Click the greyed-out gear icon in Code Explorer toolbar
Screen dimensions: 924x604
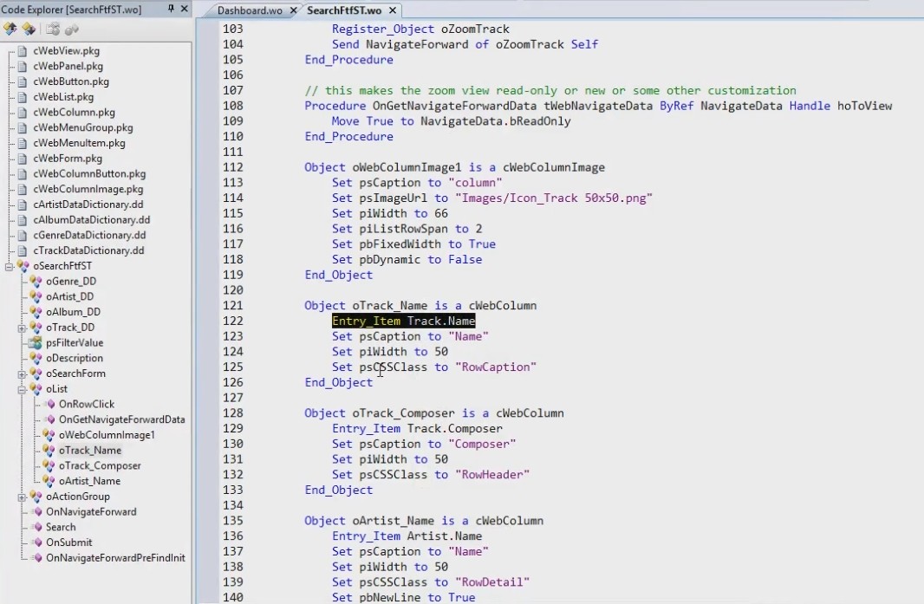coord(72,29)
